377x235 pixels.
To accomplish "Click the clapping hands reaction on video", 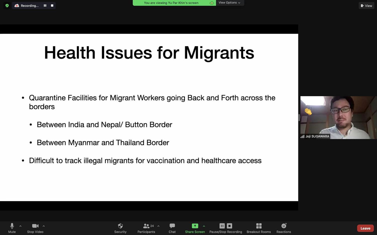I will [308, 111].
